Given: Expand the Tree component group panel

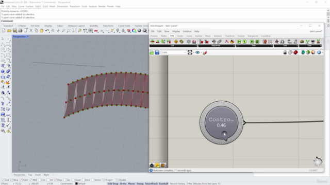Looking at the screenshot, I should coord(310,46).
